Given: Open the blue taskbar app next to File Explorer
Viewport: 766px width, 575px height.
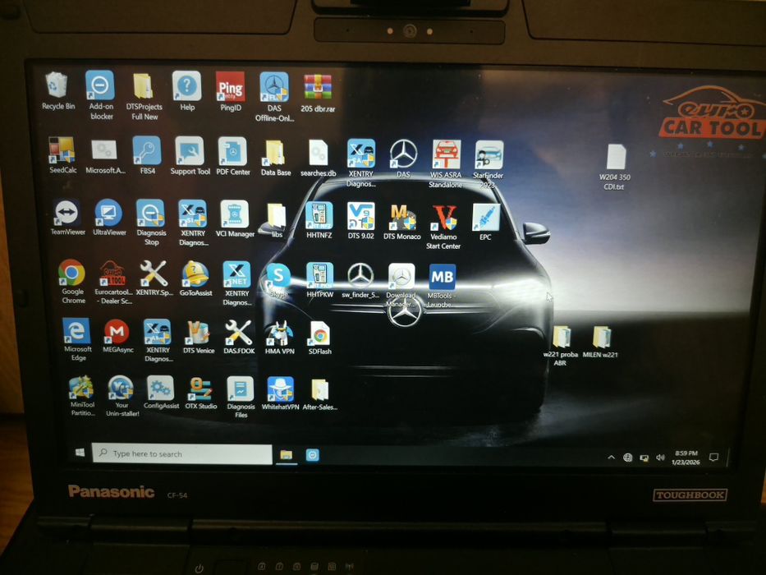Looking at the screenshot, I should (x=313, y=455).
